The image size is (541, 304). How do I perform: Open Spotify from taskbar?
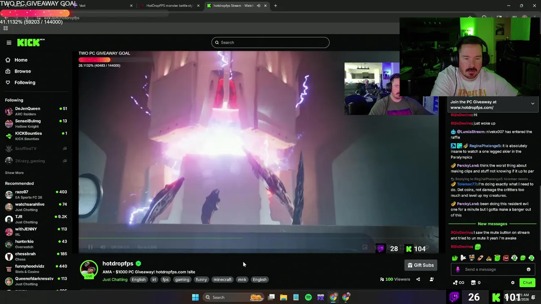tap(308, 297)
